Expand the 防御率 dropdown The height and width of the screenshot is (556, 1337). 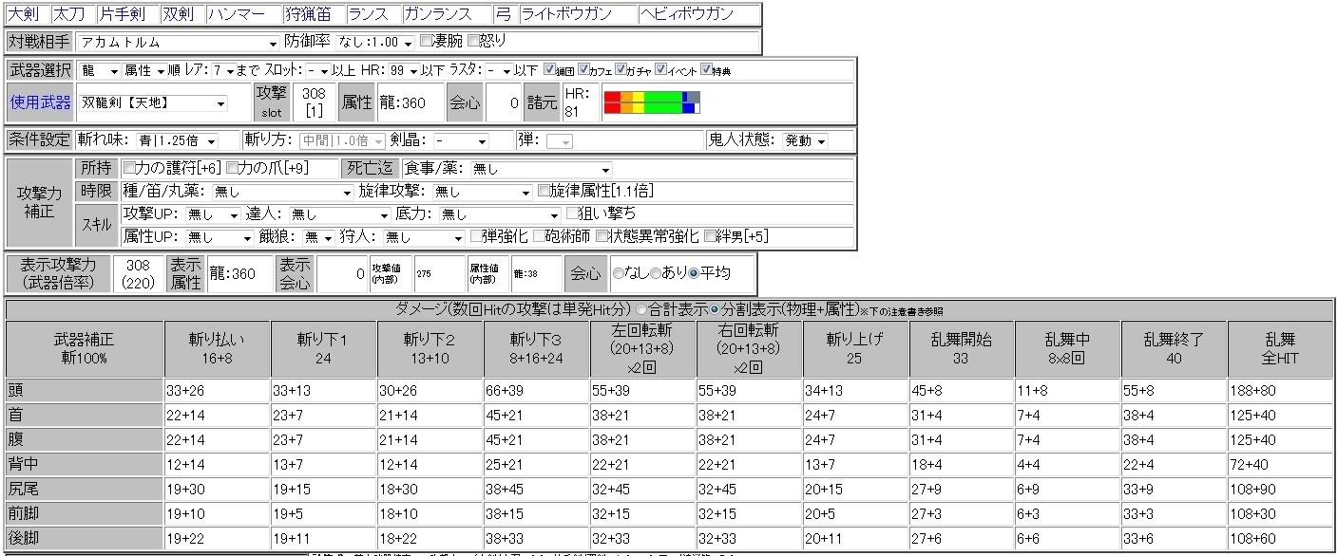[376, 43]
